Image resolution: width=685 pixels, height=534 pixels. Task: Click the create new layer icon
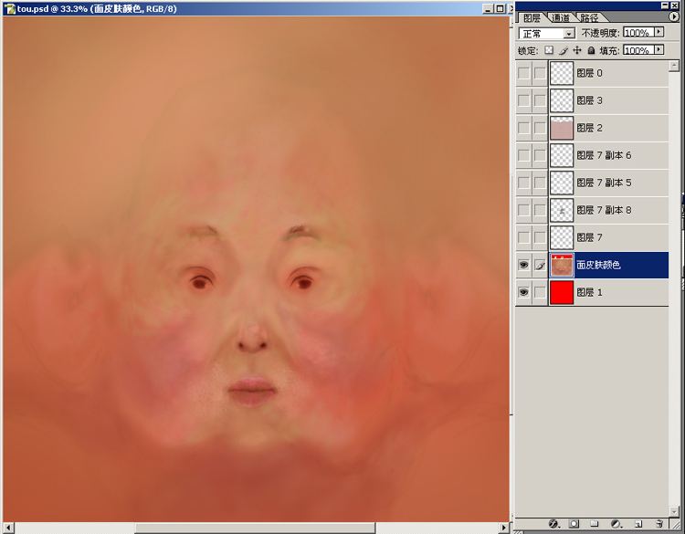click(638, 524)
